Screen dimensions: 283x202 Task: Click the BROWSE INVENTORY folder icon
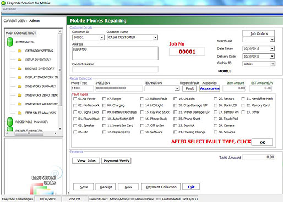20,69
